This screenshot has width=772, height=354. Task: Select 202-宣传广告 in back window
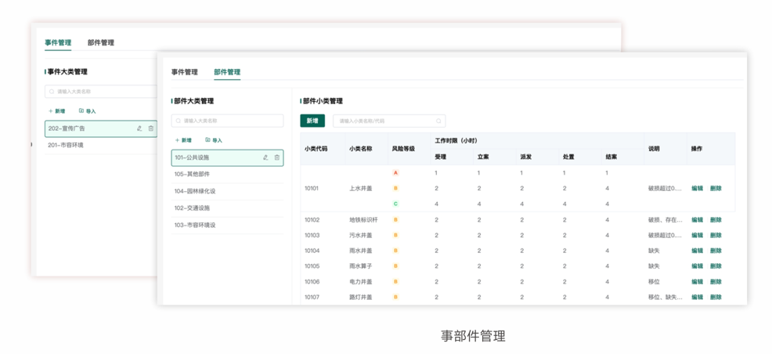(x=101, y=128)
